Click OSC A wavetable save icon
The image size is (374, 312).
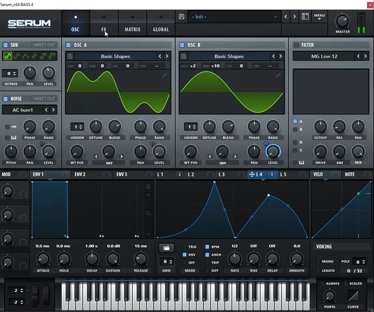point(70,56)
